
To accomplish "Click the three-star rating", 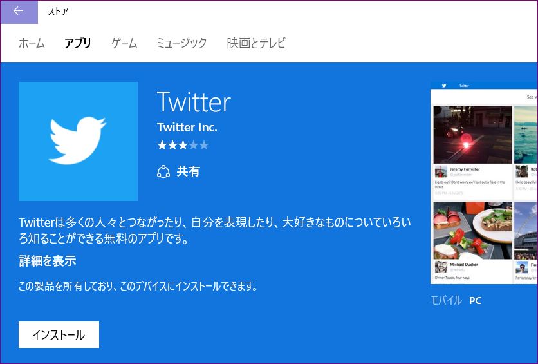I will (183, 145).
